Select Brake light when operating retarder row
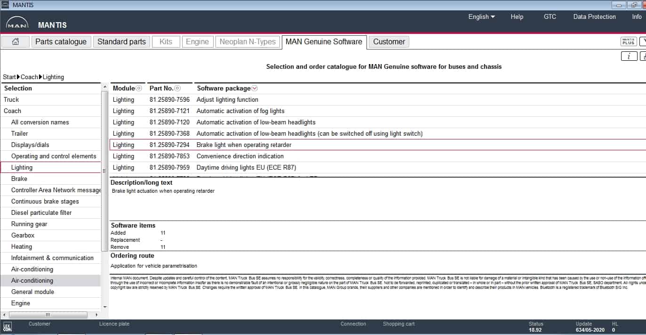 coord(377,145)
